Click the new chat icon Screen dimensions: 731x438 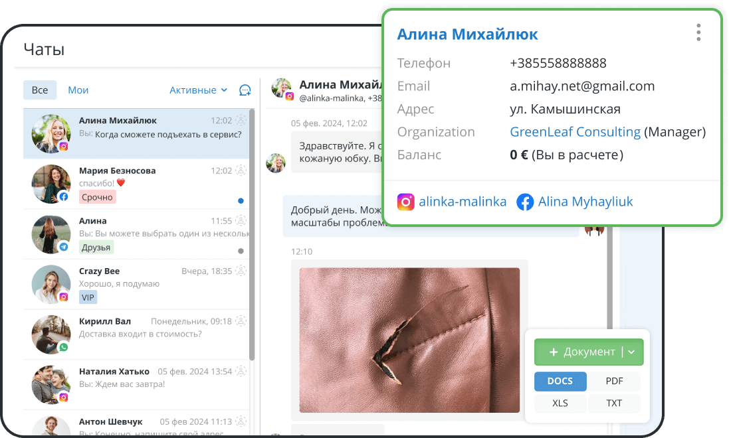245,90
